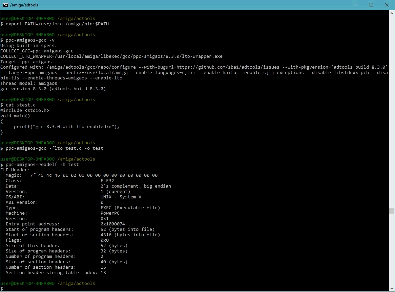Click the 'void main()' line
Screen dimensions: 395x292
15,116
